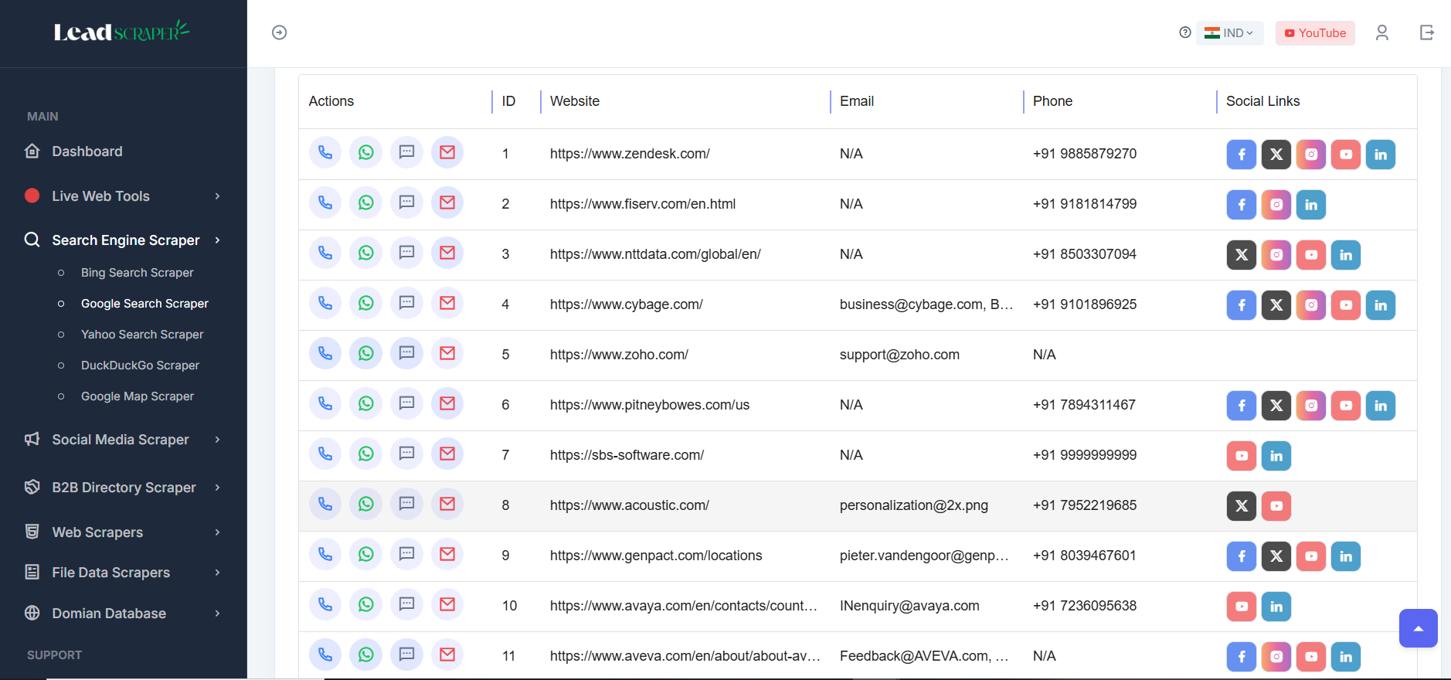Viewport: 1451px width, 680px height.
Task: Click phone number +91 9181814799
Action: click(1085, 204)
